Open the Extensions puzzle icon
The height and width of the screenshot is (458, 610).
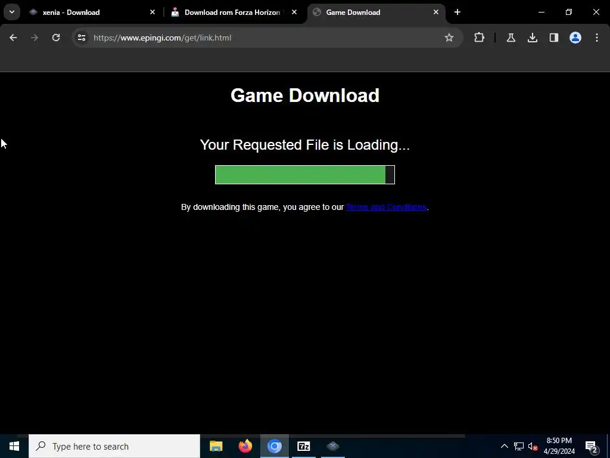click(480, 38)
